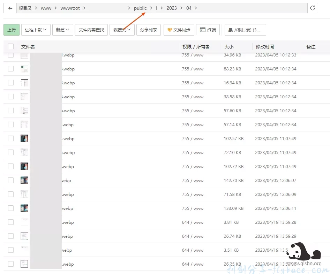Click the green 上传 button
Screen dimensions: 330x274
[x=12, y=30]
